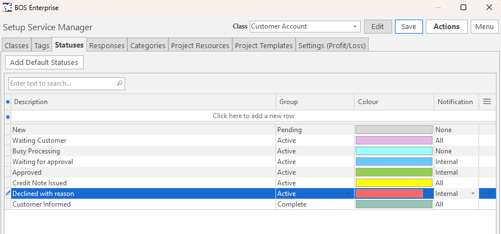Go to the Project Templates tab

click(264, 45)
